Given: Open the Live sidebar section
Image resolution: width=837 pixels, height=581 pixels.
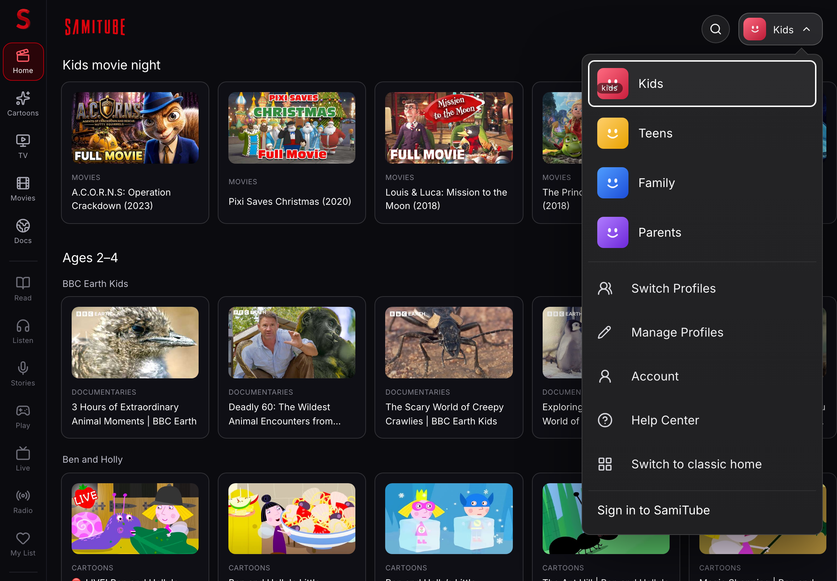Looking at the screenshot, I should point(23,459).
